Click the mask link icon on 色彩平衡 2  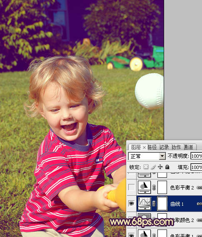click(154, 187)
